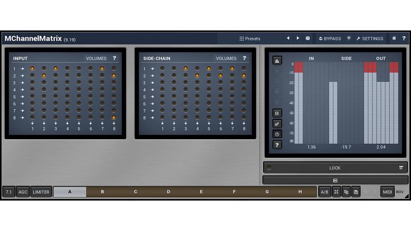Viewport: 411px width, 231px height.
Task: Paste preset using the clipboard icon
Action: tap(356, 192)
